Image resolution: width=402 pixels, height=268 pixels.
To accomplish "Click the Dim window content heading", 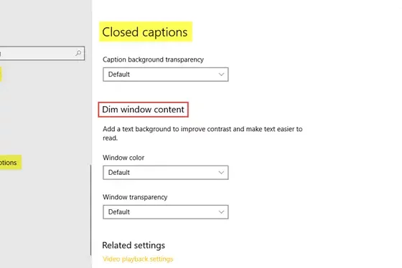I will [143, 110].
